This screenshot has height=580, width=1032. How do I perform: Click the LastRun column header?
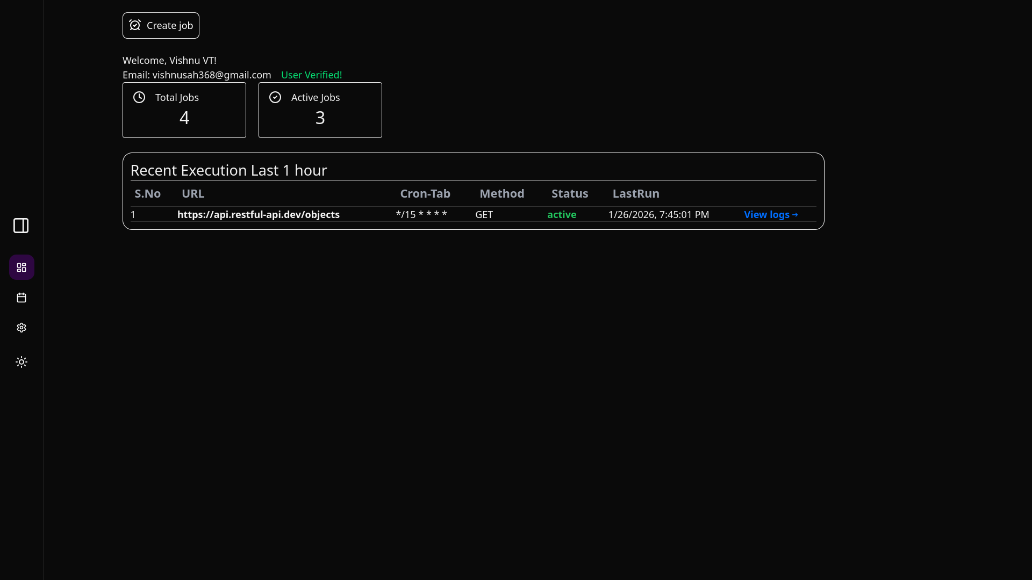click(635, 193)
